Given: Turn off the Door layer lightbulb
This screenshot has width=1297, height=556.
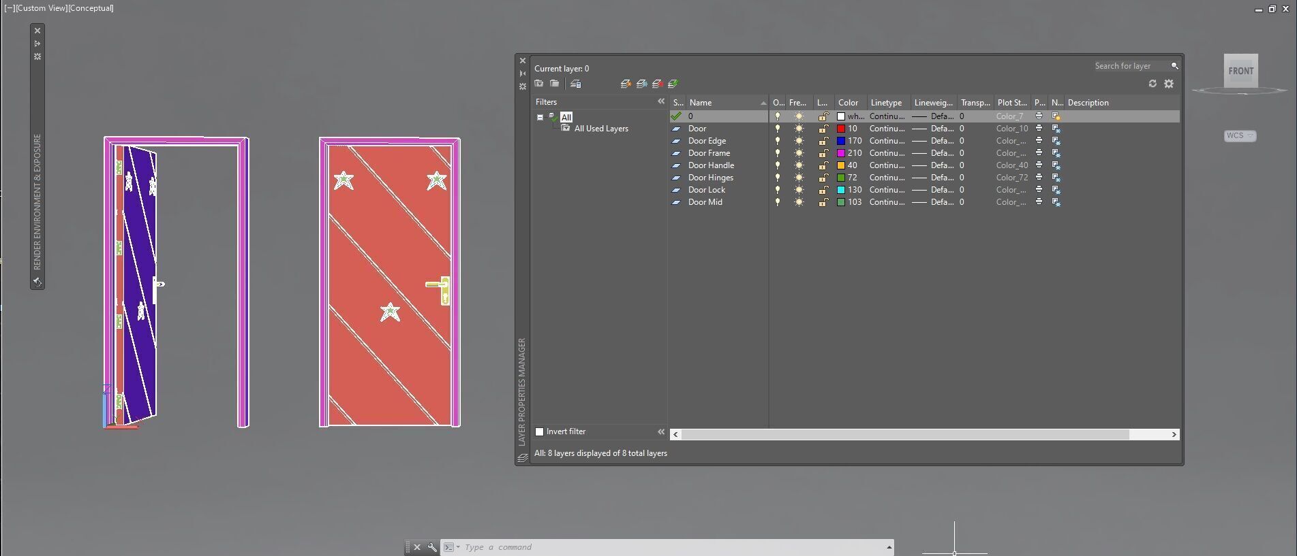Looking at the screenshot, I should pos(777,129).
